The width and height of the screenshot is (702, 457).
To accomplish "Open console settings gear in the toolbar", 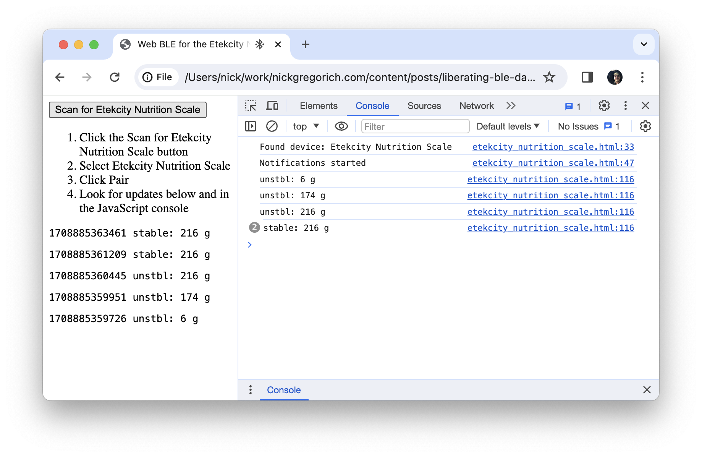I will click(x=645, y=126).
